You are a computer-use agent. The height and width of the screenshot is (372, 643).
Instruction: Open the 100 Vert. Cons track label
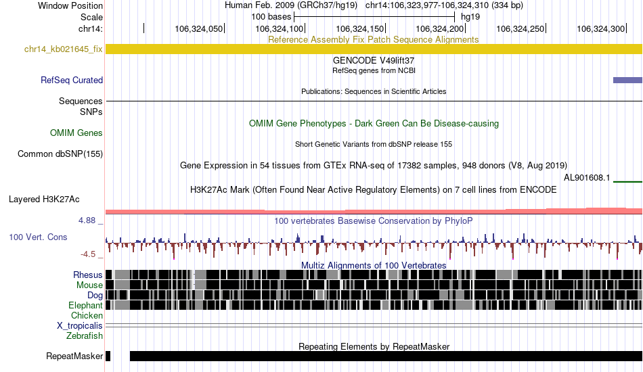[x=38, y=237]
